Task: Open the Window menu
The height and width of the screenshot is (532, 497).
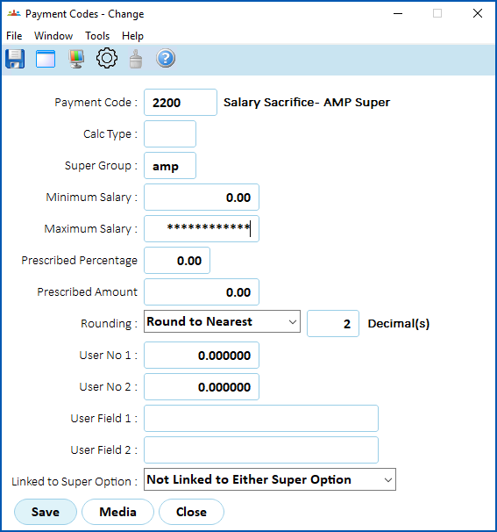Action: (53, 36)
